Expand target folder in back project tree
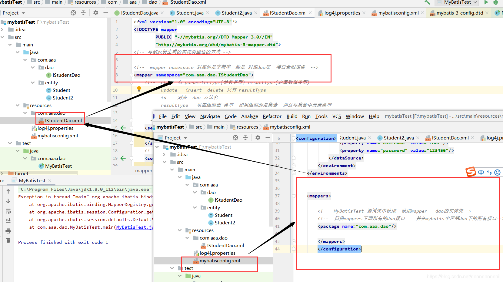The image size is (503, 282). click(2, 173)
